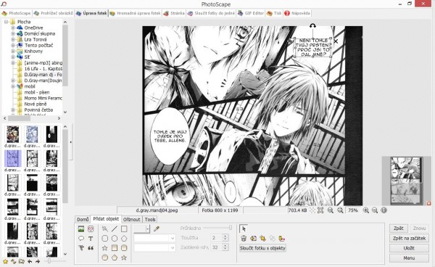Save with the Uložit button

pos(409,248)
